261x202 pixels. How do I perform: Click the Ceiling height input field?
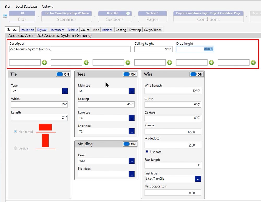(x=153, y=49)
